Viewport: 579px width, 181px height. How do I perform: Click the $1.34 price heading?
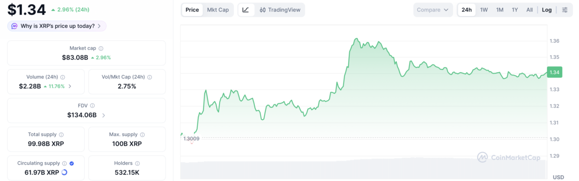pyautogui.click(x=27, y=9)
